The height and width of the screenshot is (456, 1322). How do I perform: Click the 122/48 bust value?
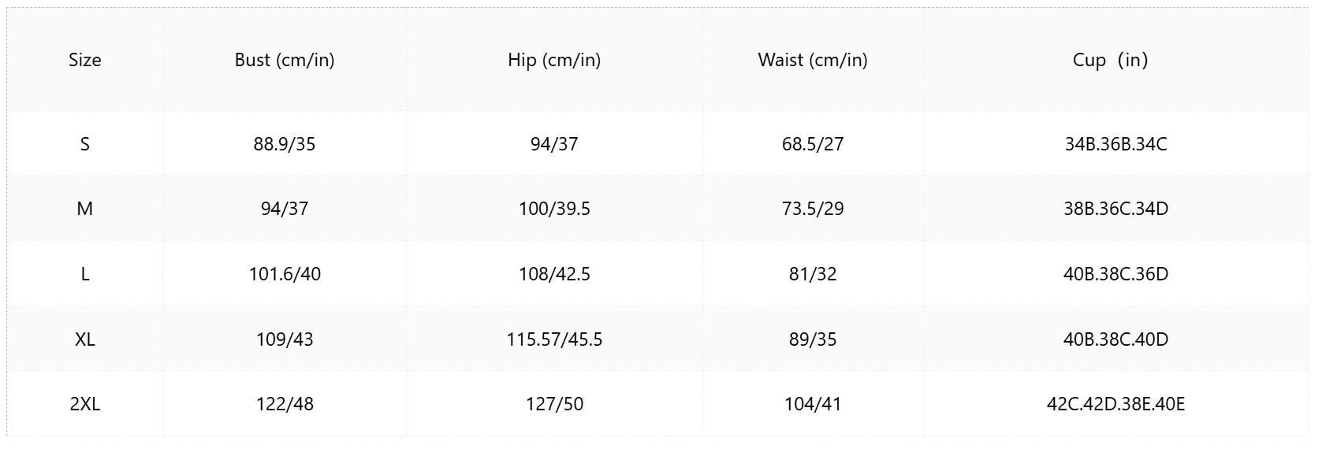285,404
